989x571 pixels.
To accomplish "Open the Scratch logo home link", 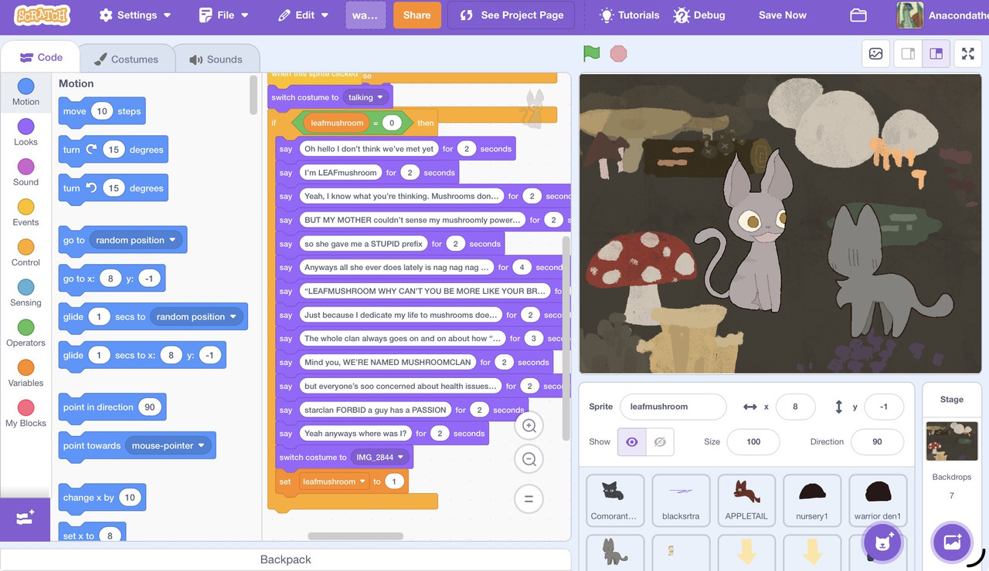I will [42, 15].
